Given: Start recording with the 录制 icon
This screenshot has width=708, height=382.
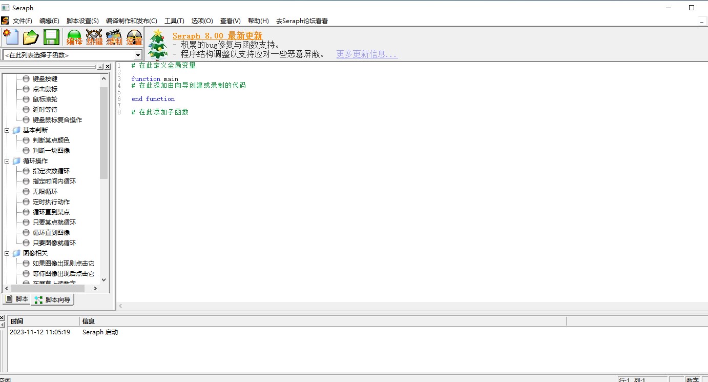Looking at the screenshot, I should pyautogui.click(x=114, y=37).
